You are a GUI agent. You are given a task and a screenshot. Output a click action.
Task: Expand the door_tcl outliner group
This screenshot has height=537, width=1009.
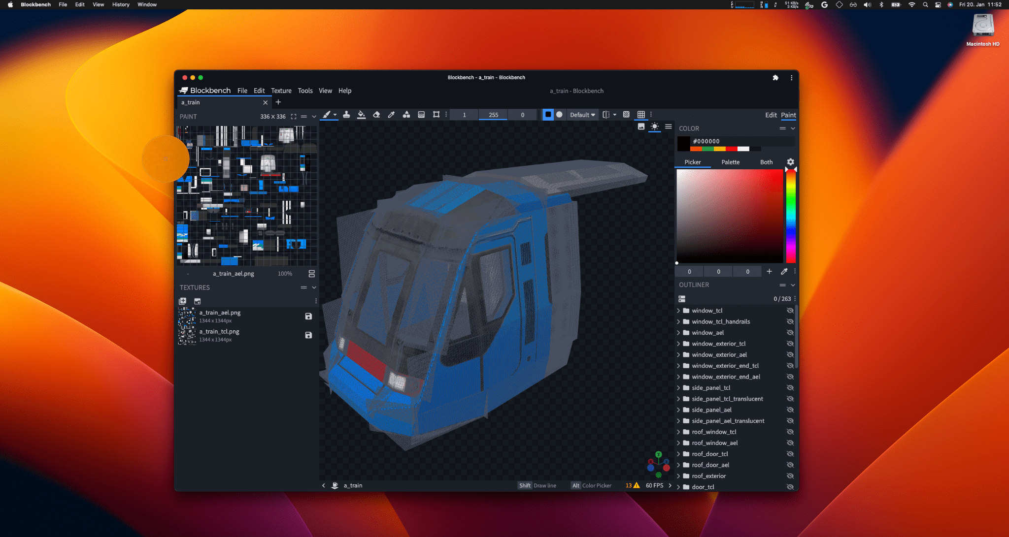click(x=679, y=487)
